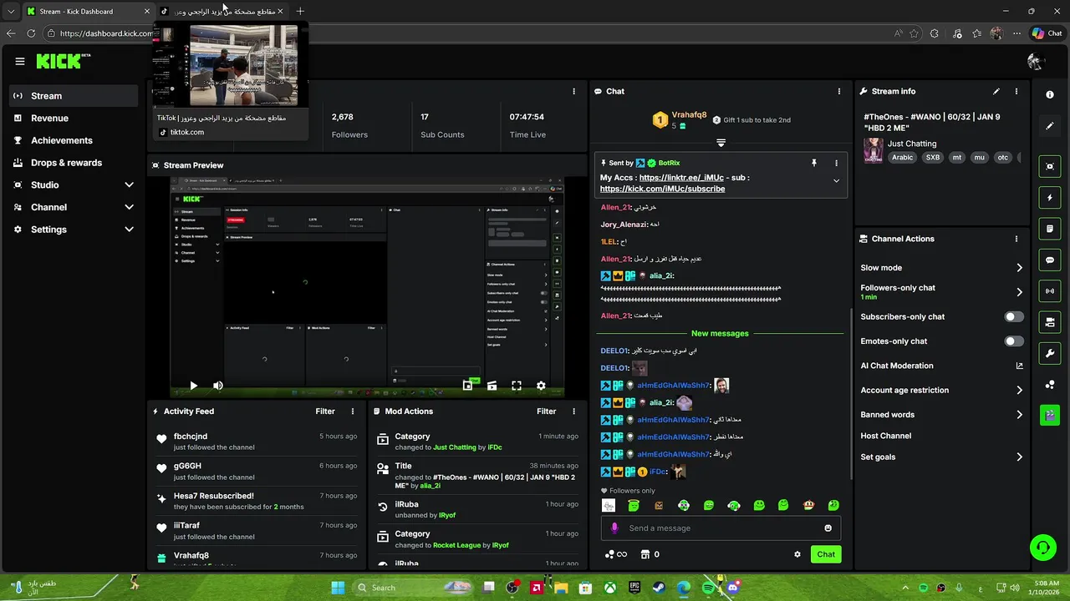Screen dimensions: 1070x601
Task: Open the hamburger menu next to Kick logo
Action: [x=20, y=61]
